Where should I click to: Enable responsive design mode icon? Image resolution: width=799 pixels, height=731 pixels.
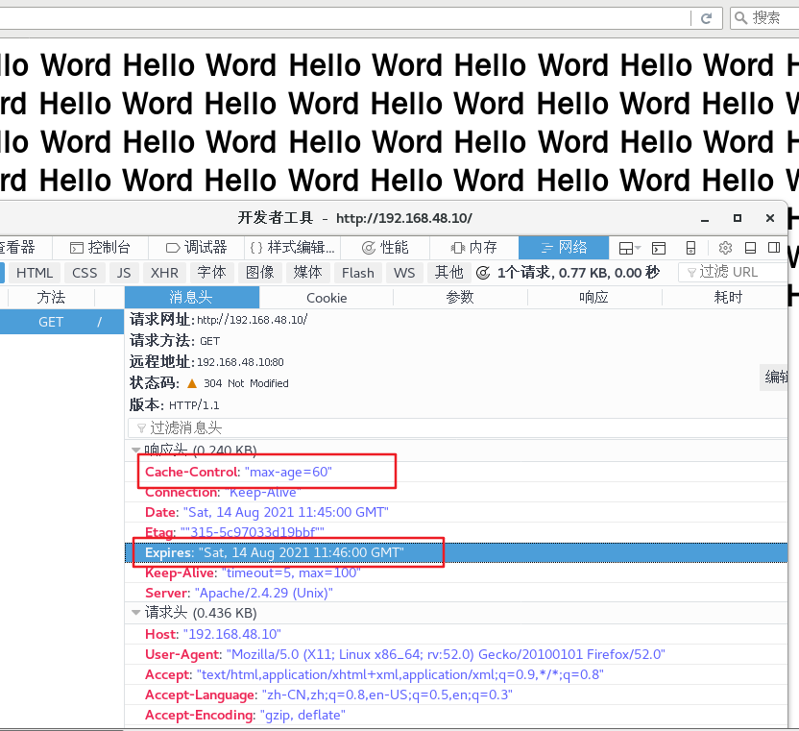pos(691,248)
